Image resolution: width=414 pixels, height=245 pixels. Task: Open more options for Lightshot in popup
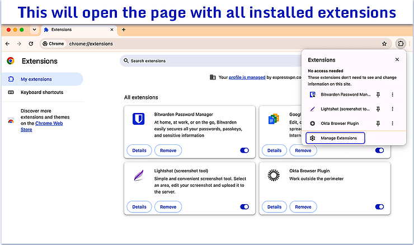pyautogui.click(x=392, y=109)
